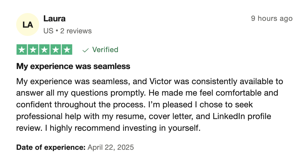Click the fifth green rating star

tap(67, 49)
